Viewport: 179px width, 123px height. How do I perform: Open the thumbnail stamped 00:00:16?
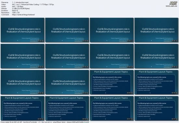click(157, 30)
